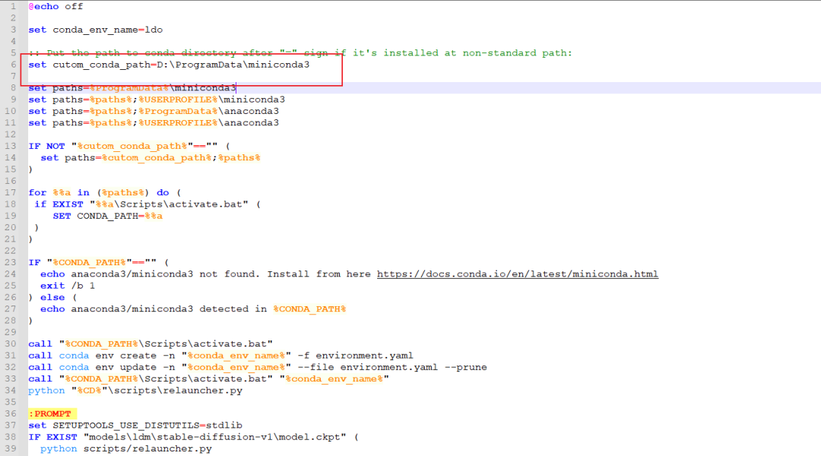
Task: Click 'call "%CONDA_PATH%\Scripts\activate.bat"' on line 30
Action: pyautogui.click(x=151, y=344)
